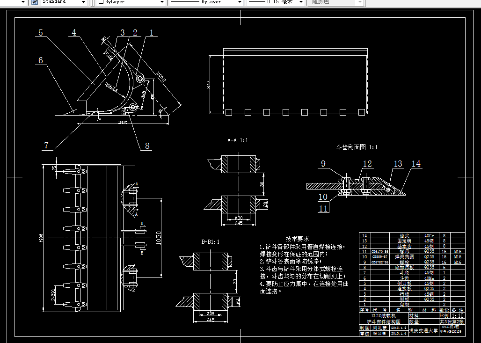
Task: Click the 7×250 tooth spacing dimension
Action: pyautogui.click(x=53, y=294)
